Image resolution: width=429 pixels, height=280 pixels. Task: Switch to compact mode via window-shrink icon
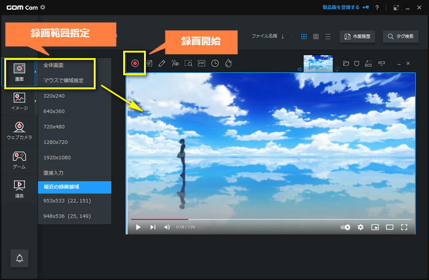click(396, 7)
